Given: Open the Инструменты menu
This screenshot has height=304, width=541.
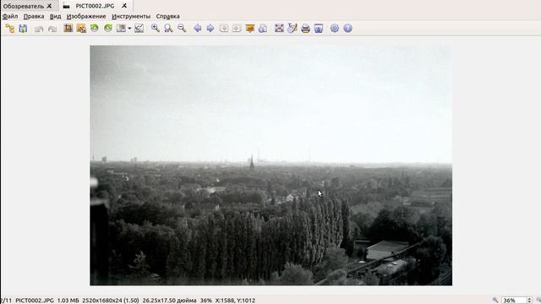Looking at the screenshot, I should point(131,16).
